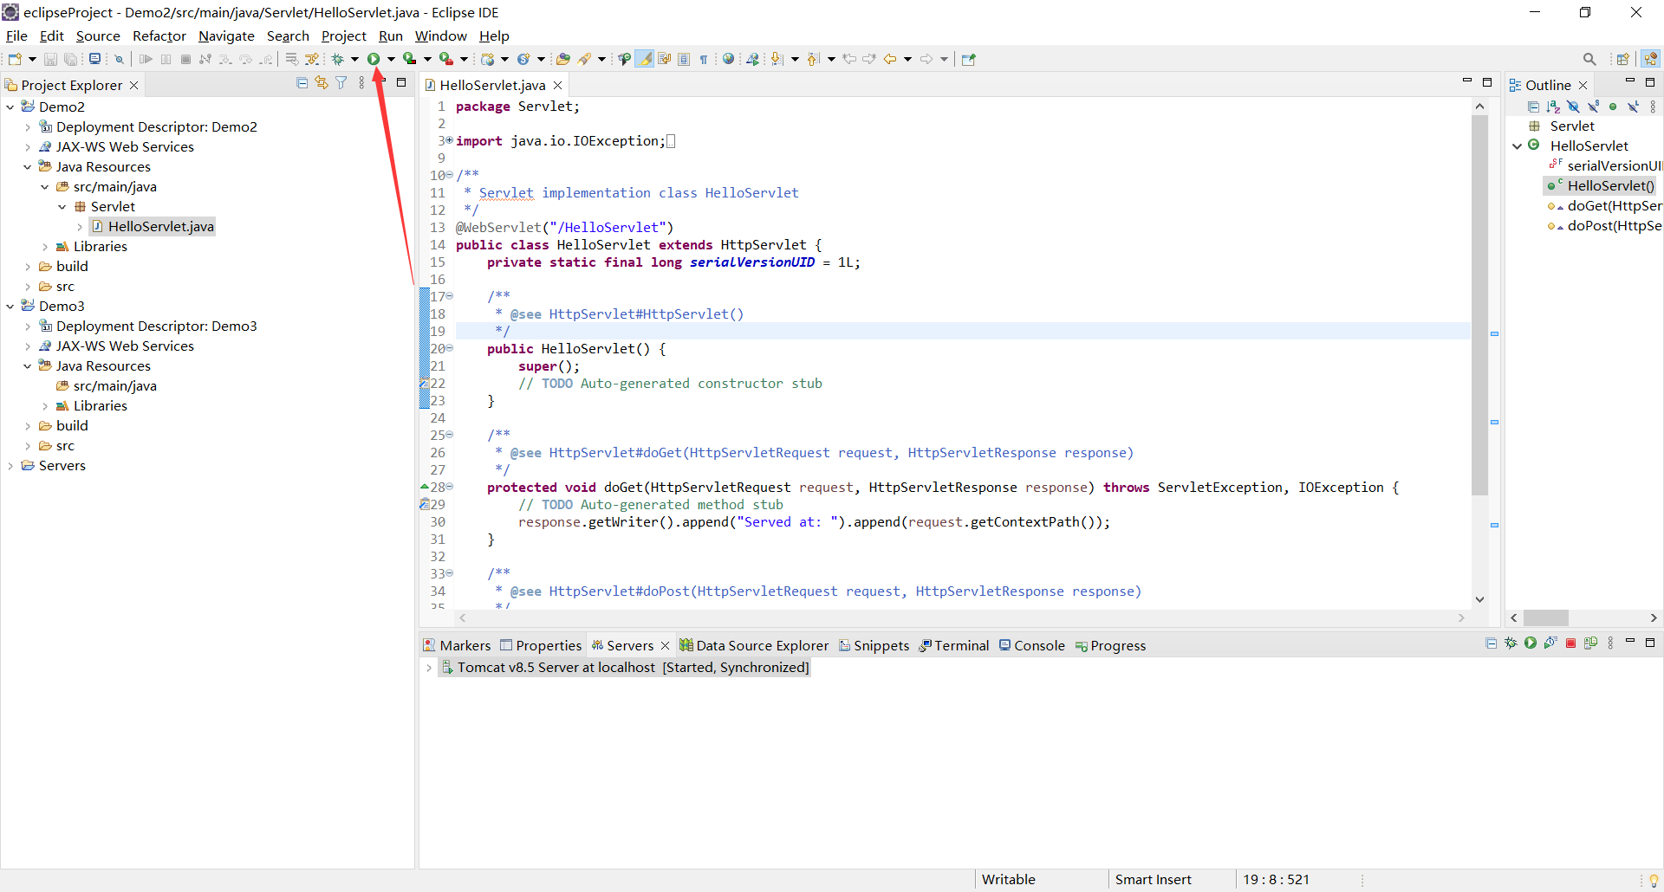Toggle Mark Occurrences highlighter
Screen dimensions: 1664x892
(x=645, y=59)
